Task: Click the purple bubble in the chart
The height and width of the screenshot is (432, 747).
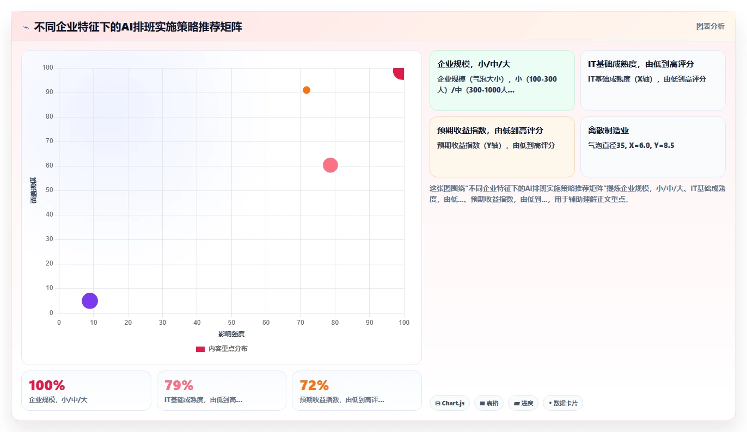Action: [x=90, y=301]
